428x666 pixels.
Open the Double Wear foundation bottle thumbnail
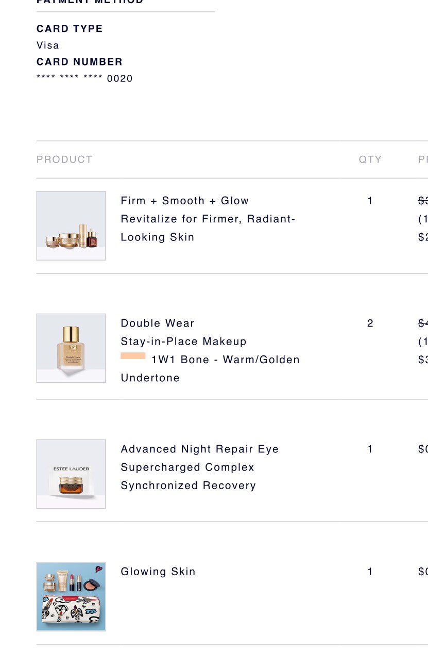click(x=71, y=348)
